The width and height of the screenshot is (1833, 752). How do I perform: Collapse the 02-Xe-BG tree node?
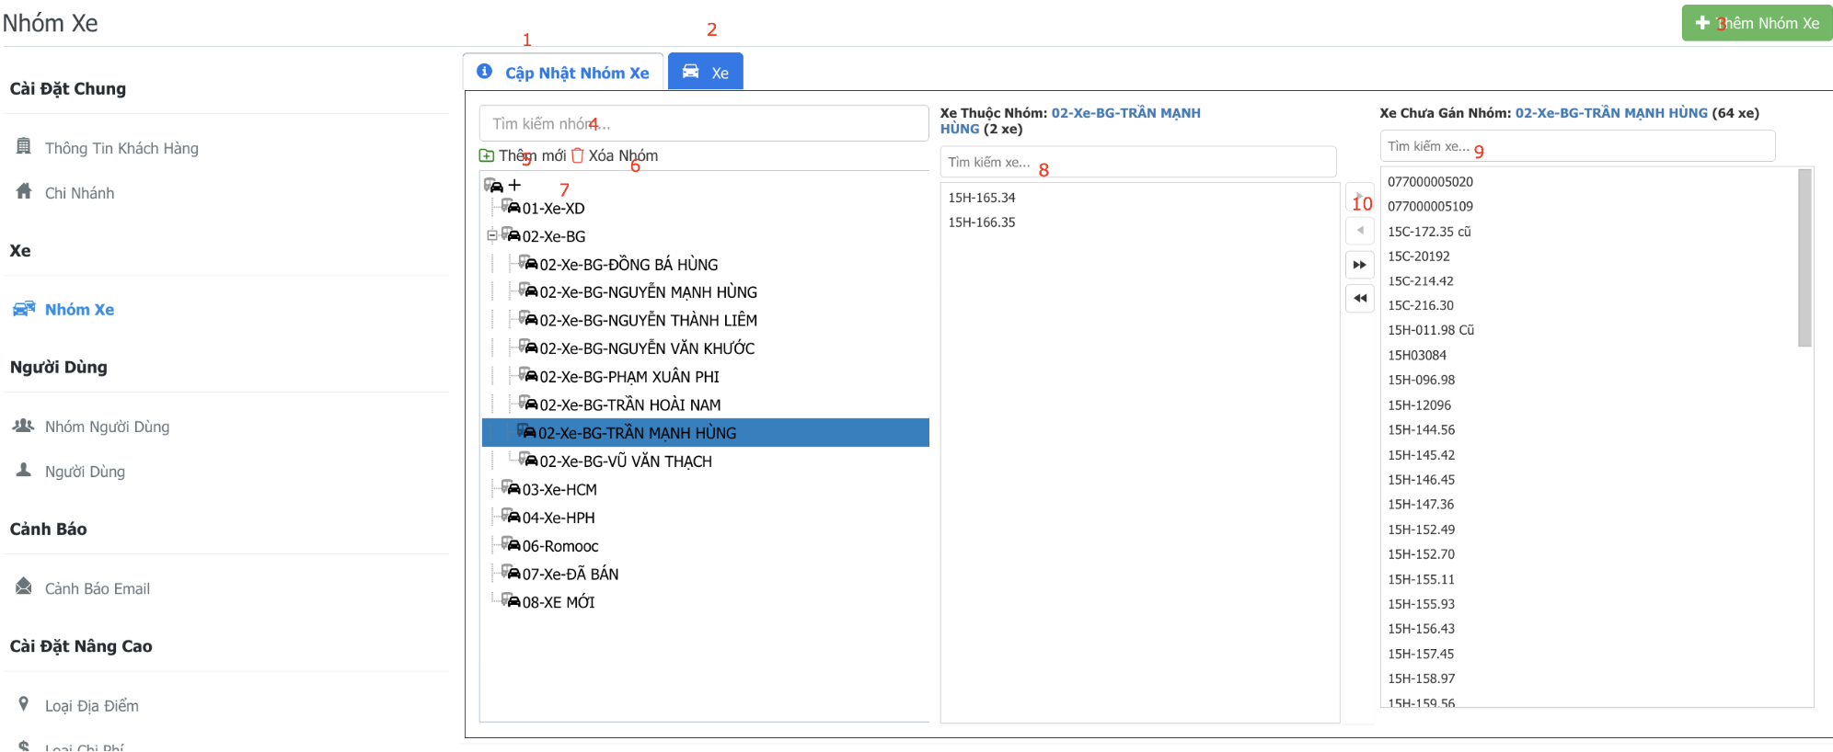pos(491,235)
